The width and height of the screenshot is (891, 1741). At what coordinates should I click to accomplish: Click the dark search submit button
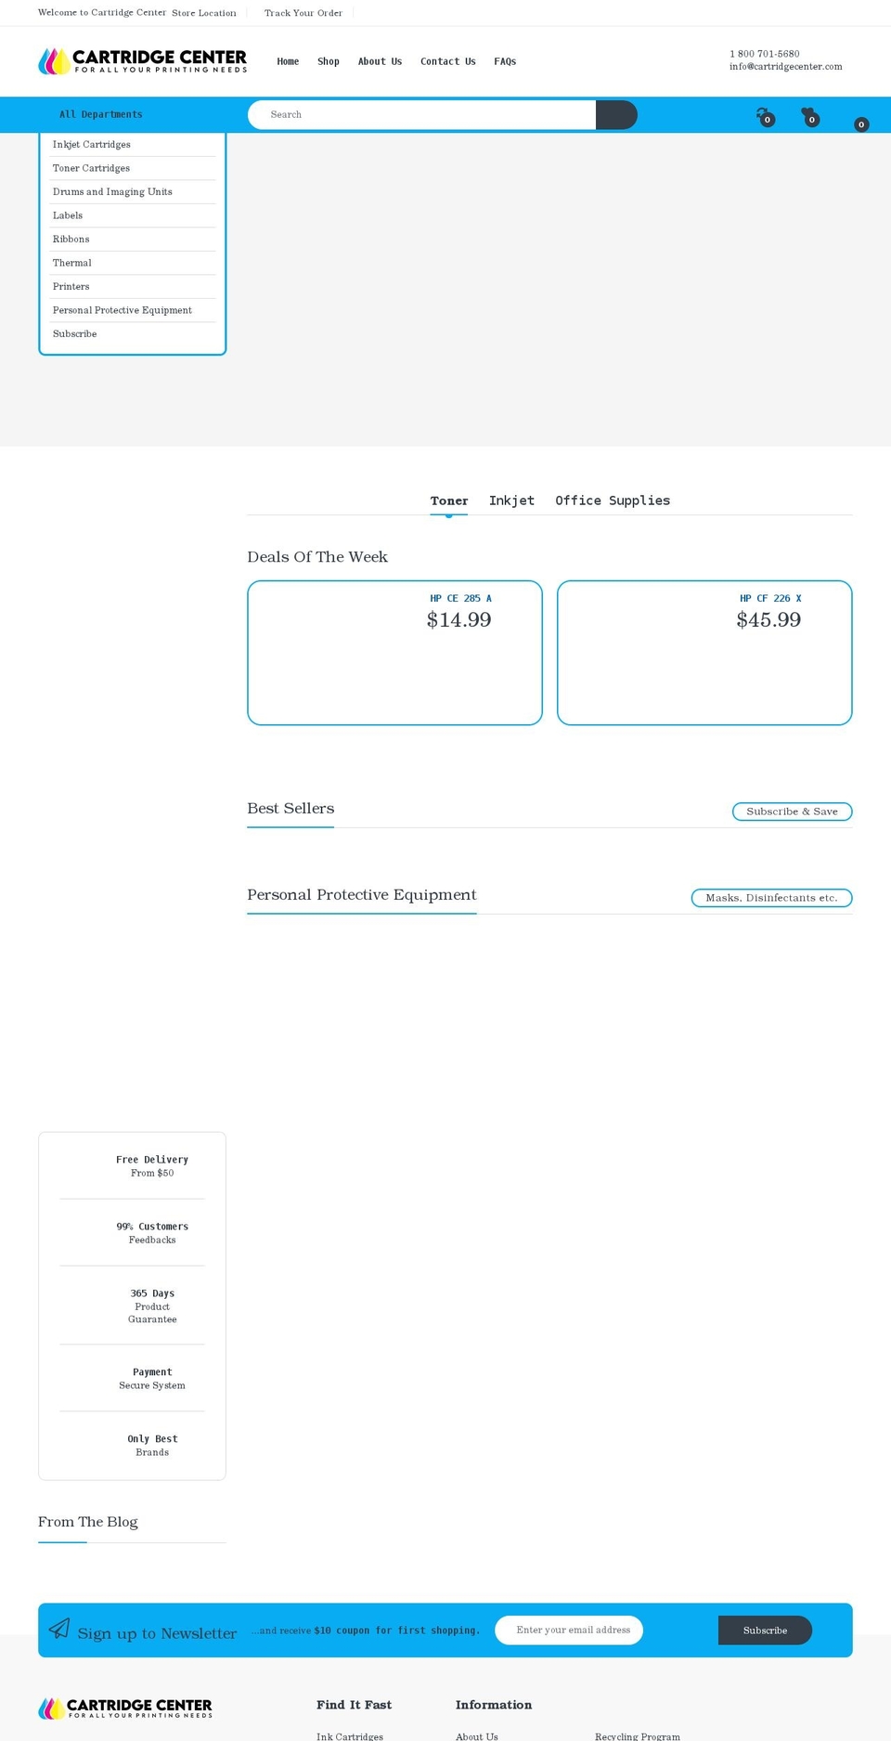point(616,115)
